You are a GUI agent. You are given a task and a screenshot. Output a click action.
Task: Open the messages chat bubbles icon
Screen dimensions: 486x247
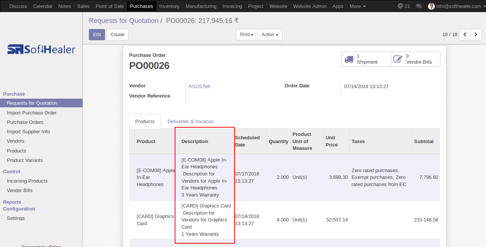[419, 6]
